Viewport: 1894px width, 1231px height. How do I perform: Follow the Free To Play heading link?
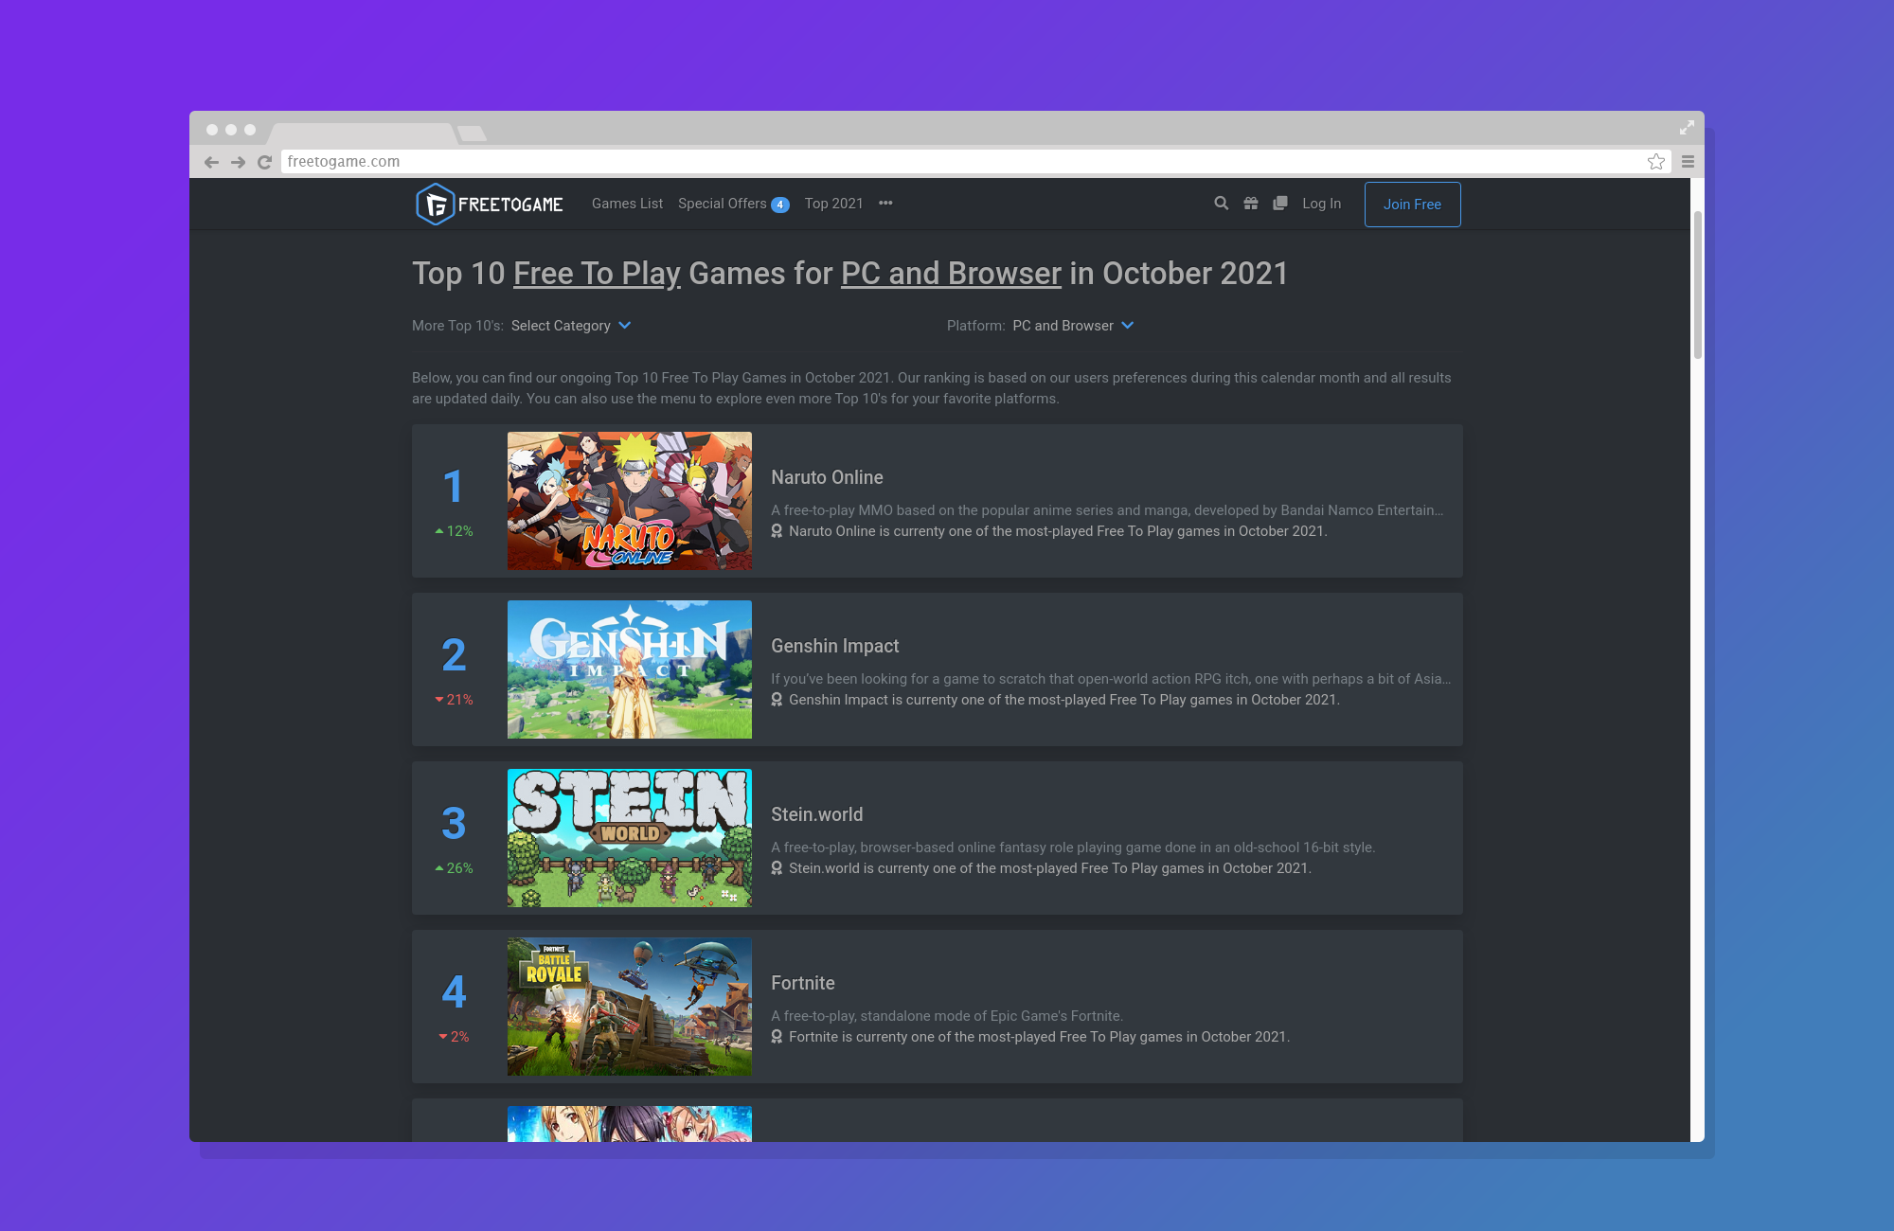tap(597, 274)
